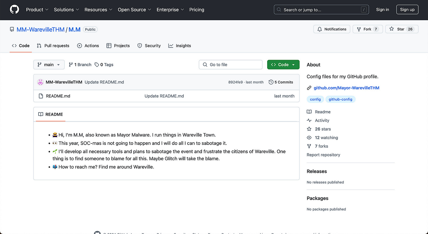
Task: Click 'last month' in the README.md row
Action: tap(284, 96)
